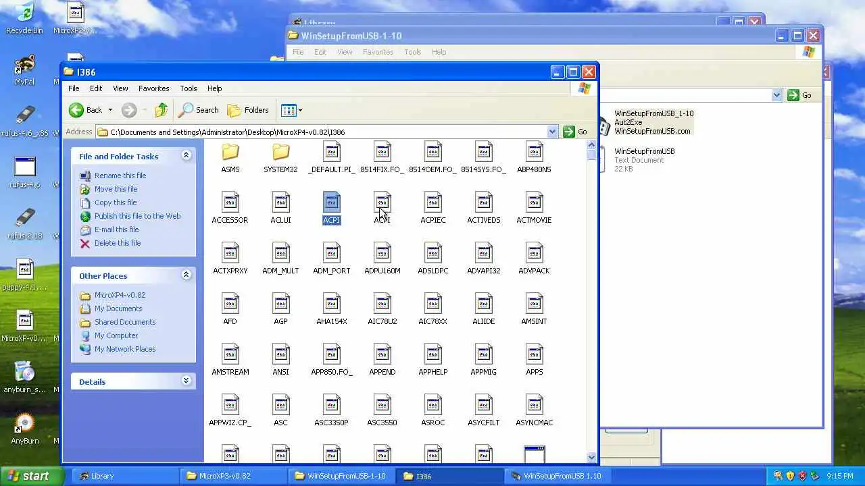The width and height of the screenshot is (865, 486).
Task: Open My Computer in Other Places
Action: (116, 335)
